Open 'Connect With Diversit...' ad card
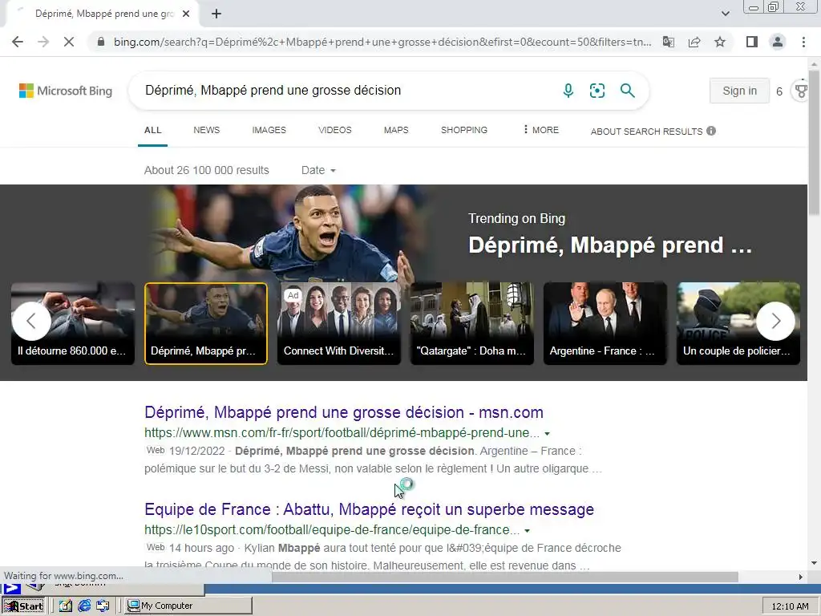The width and height of the screenshot is (821, 616). (339, 323)
